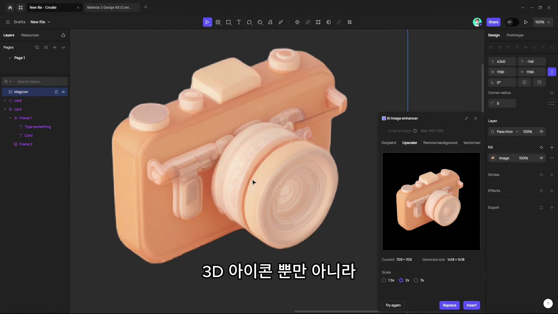Viewport: 558px width, 314px height.
Task: Add a new Effect
Action: tap(551, 191)
